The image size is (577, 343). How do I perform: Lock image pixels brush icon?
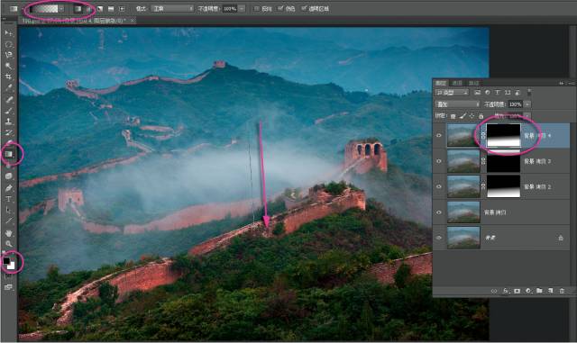tap(463, 116)
